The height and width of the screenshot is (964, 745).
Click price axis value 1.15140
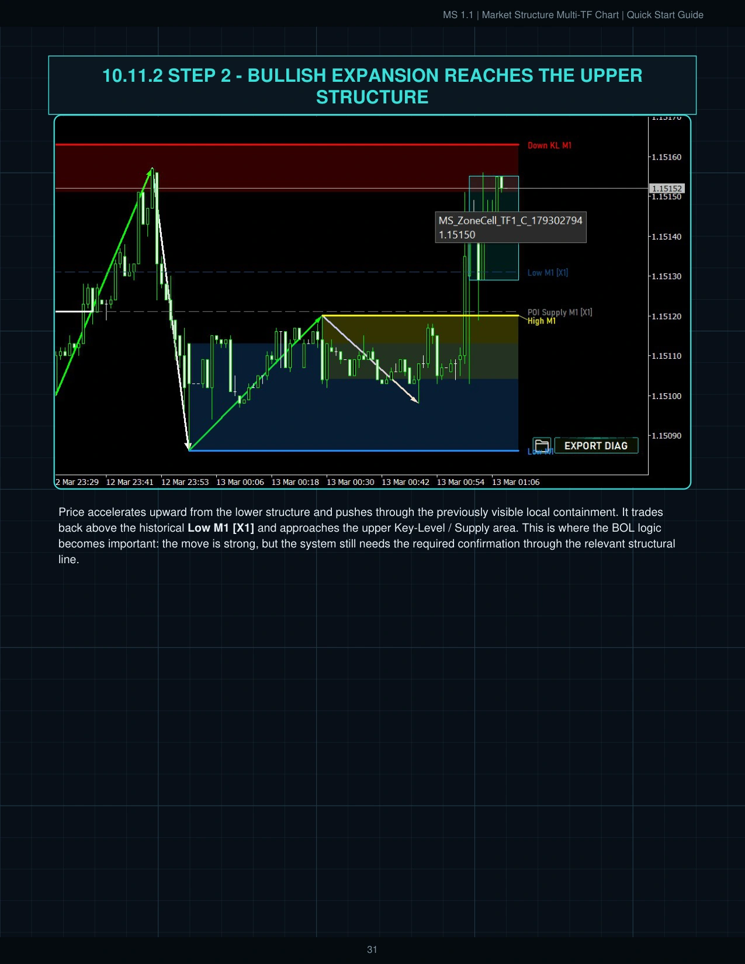(x=667, y=237)
